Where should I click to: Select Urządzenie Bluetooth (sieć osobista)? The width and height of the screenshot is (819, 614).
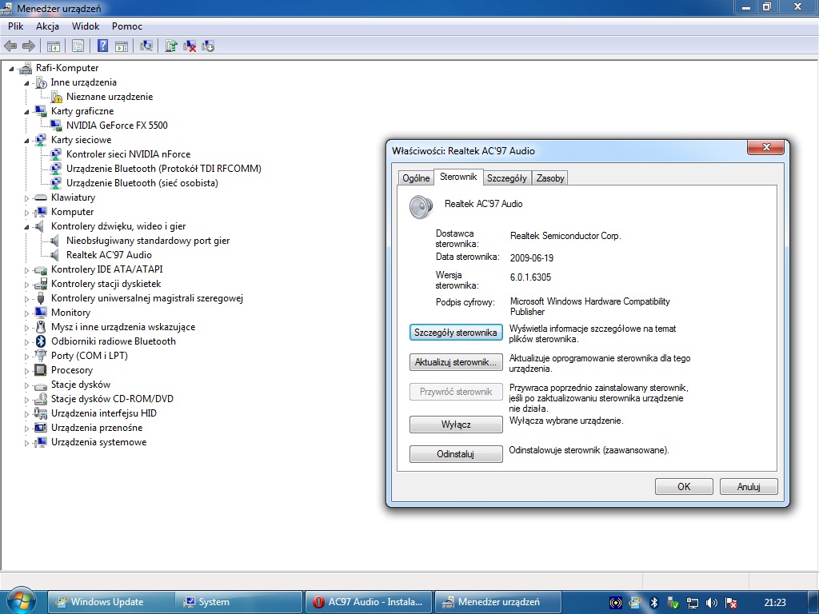[142, 183]
